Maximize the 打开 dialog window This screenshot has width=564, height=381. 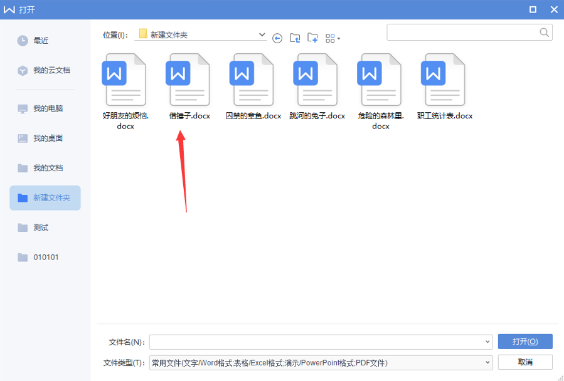click(533, 9)
